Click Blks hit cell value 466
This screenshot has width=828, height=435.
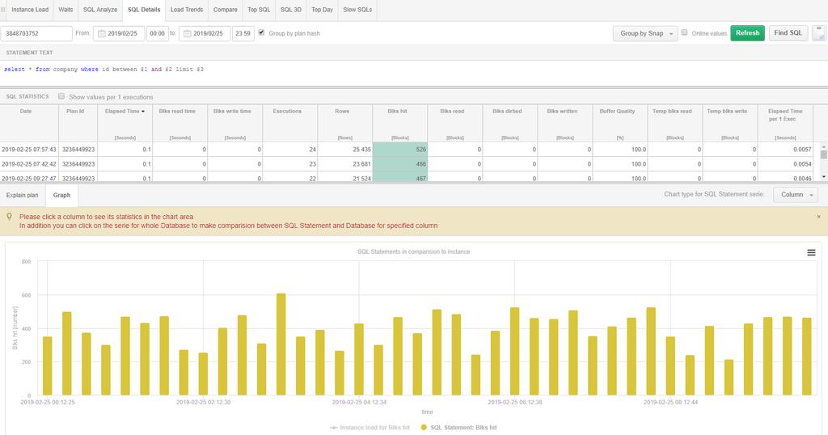point(399,164)
